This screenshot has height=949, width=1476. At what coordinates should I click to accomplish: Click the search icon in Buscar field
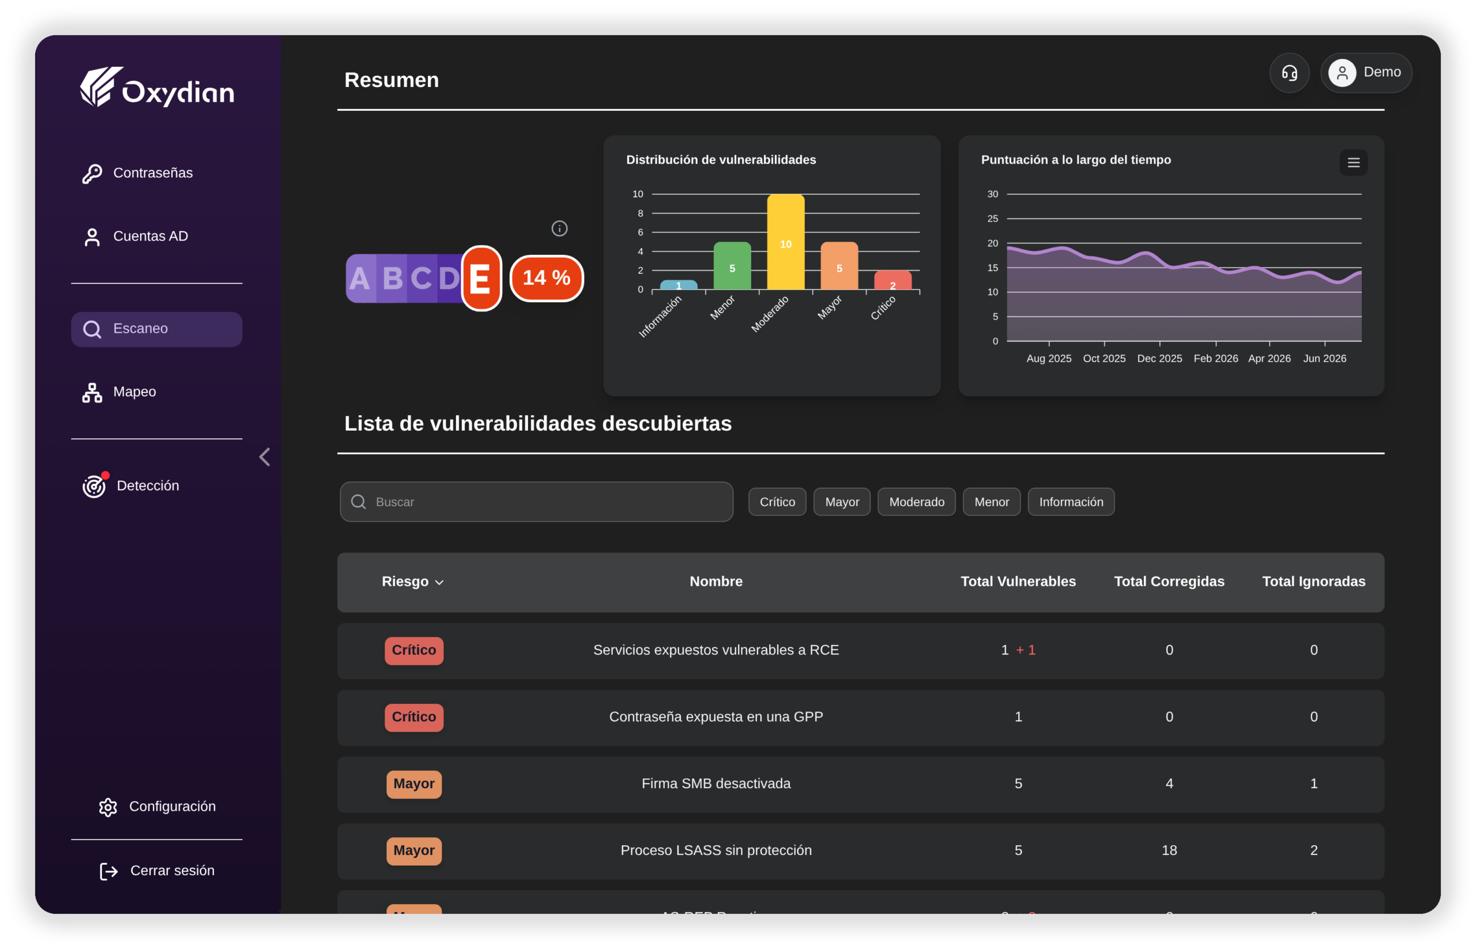pos(359,502)
